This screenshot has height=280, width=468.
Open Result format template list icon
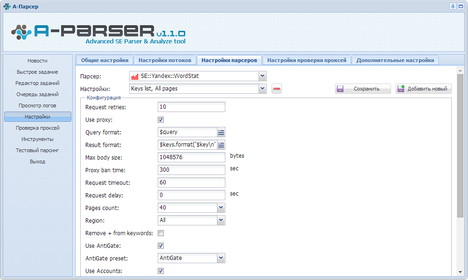point(221,145)
